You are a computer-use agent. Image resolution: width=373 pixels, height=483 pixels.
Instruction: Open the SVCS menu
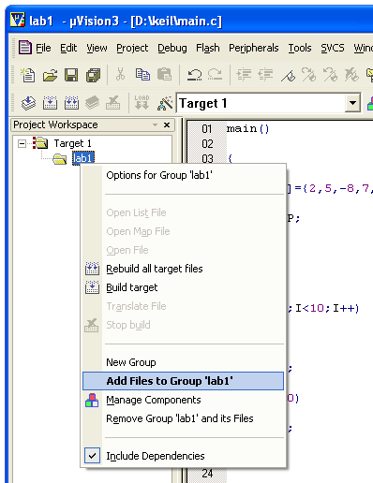(x=333, y=48)
